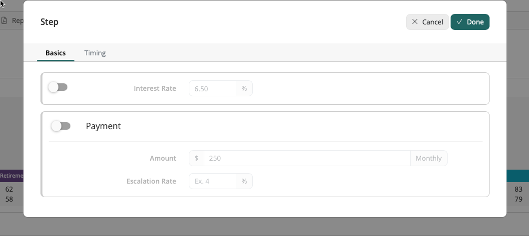Click into the payment Amount field
This screenshot has height=236, width=529.
pos(307,158)
